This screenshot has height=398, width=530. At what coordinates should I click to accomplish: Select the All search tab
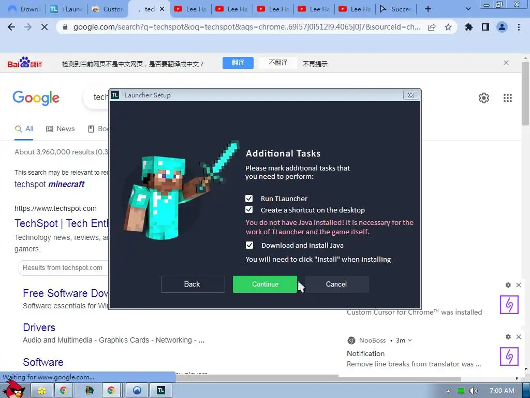[x=24, y=129]
